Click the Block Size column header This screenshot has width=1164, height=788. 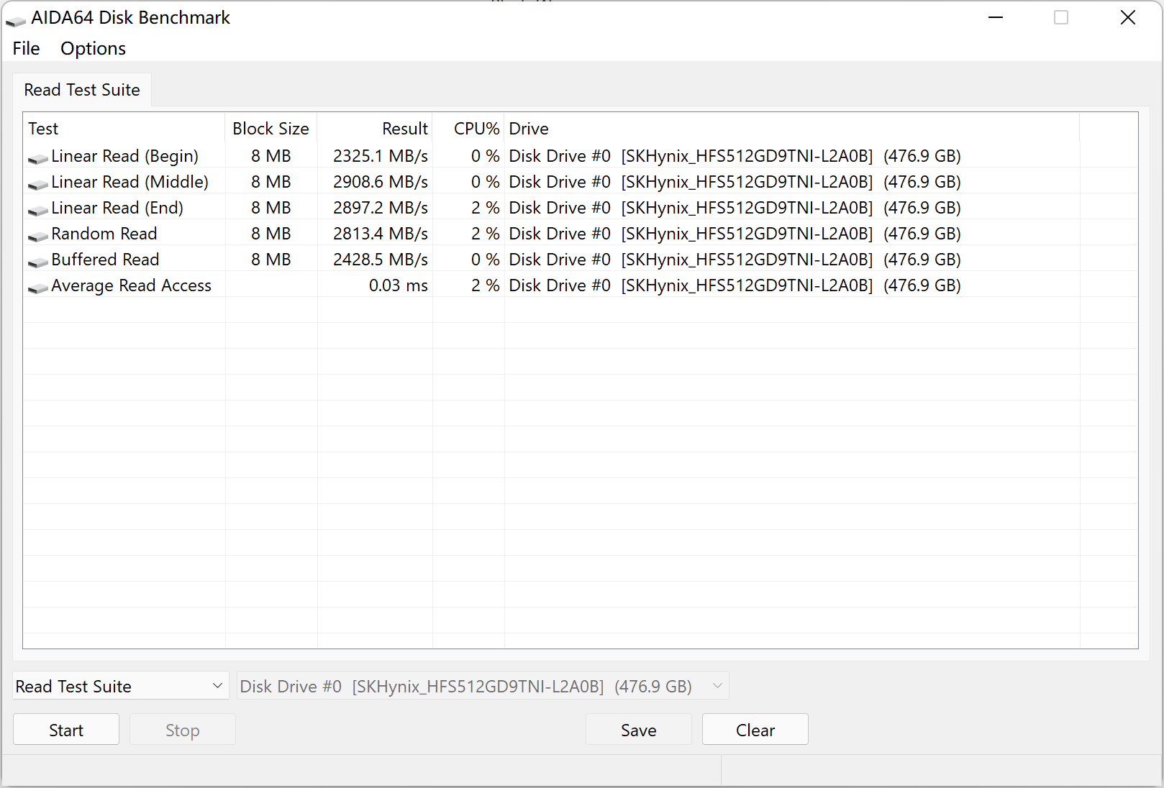271,129
